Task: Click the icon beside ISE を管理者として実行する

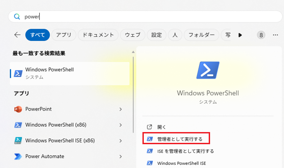Action: [150, 151]
